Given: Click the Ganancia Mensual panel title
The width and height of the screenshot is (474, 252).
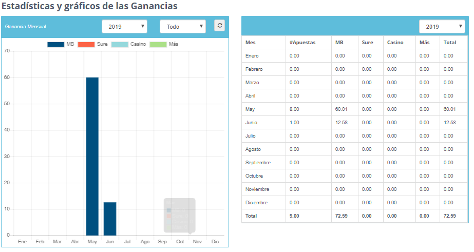Looking at the screenshot, I should [x=25, y=27].
